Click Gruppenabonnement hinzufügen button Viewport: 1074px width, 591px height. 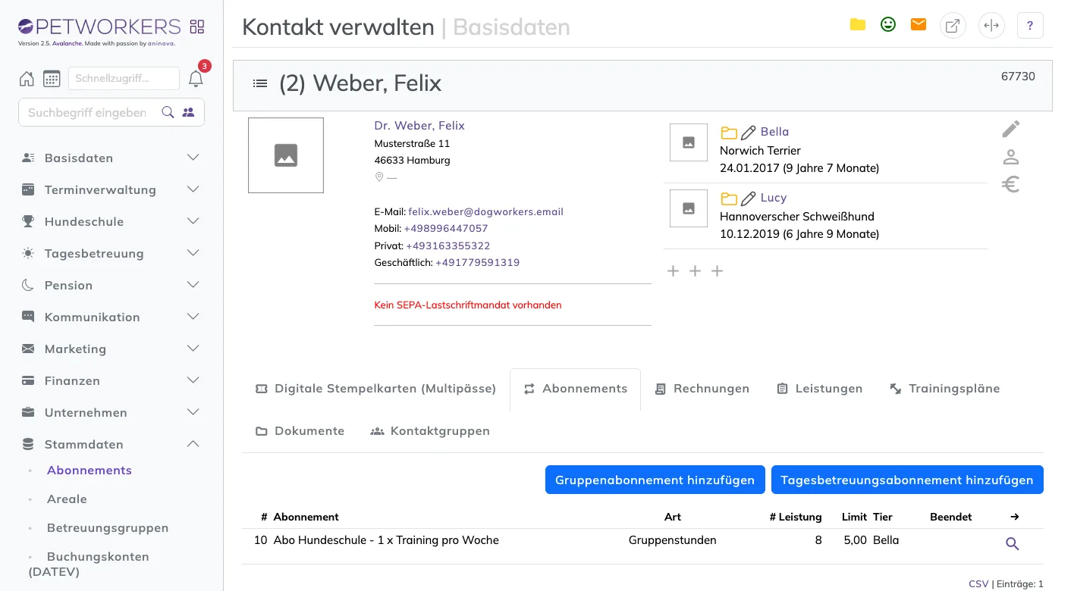pyautogui.click(x=655, y=480)
